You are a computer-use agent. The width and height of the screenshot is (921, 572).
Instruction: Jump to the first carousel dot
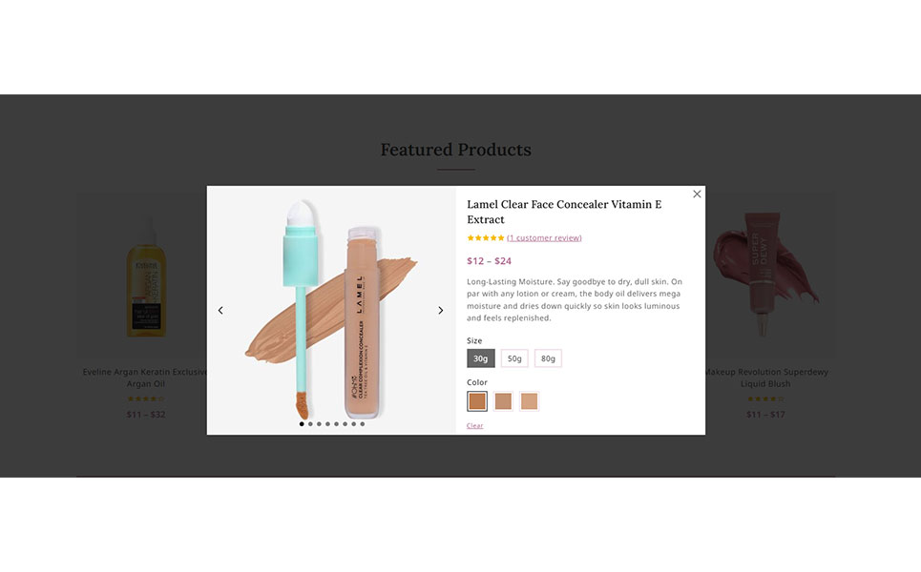coord(302,423)
